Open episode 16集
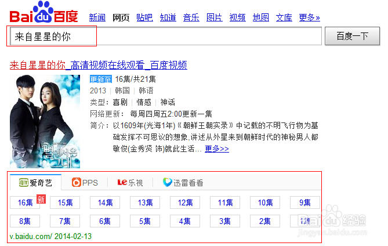Image resolution: width=388 pixels, height=246 pixels. 25,202
